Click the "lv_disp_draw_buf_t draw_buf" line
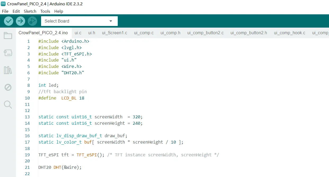This screenshot has height=177, width=329. (83, 136)
